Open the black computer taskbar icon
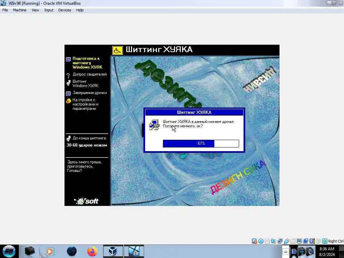The width and height of the screenshot is (344, 258). (30, 251)
